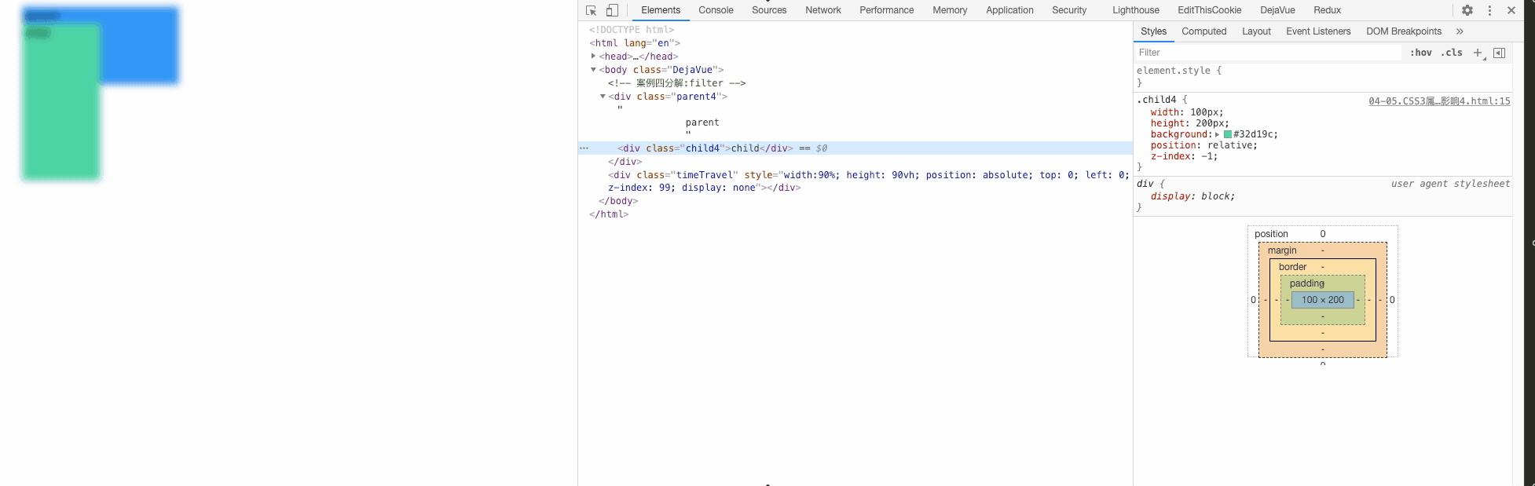Collapse the body DejaVue element
The height and width of the screenshot is (486, 1535).
click(593, 70)
